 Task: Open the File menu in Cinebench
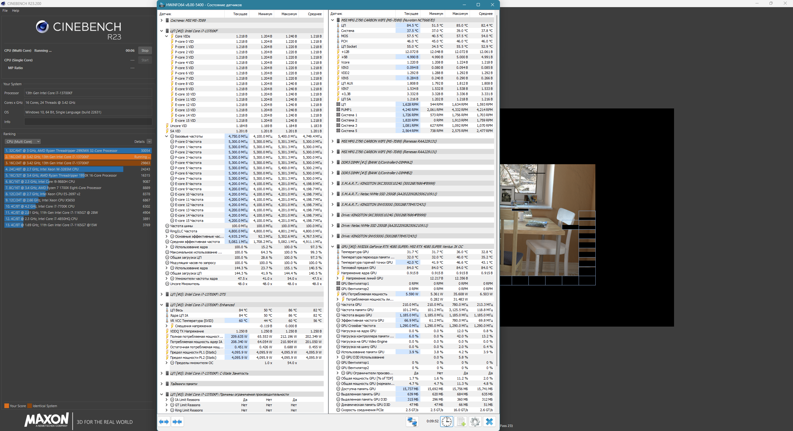[5, 11]
